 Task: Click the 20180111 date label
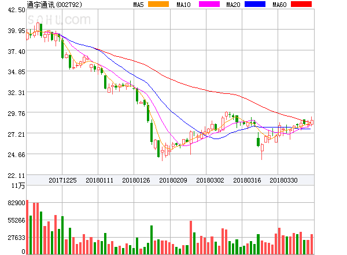[x=99, y=180]
